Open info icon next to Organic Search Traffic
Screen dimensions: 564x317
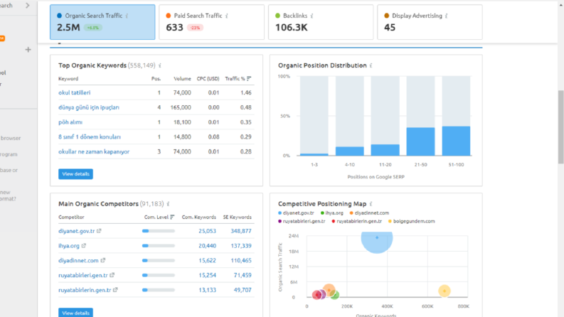coord(127,16)
